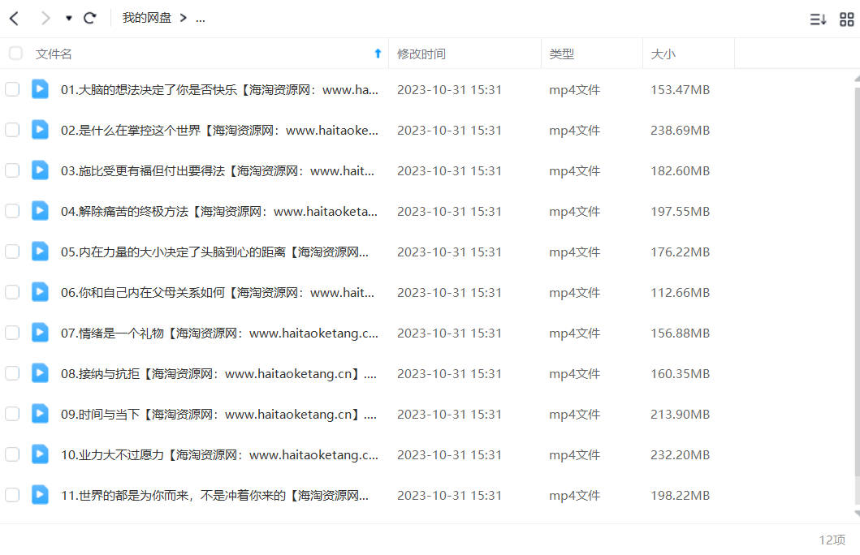
Task: Check the box for 08.接纳与抗拒
Action: [x=12, y=373]
